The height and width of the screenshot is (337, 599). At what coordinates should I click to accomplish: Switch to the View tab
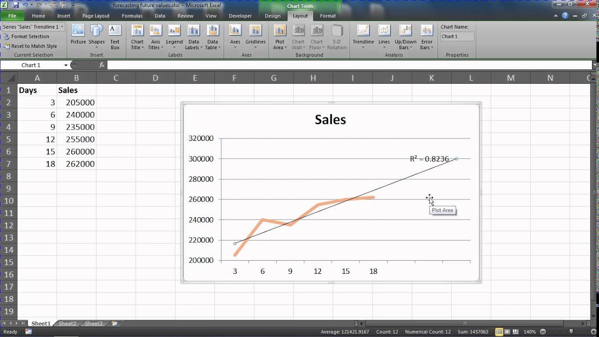(x=211, y=16)
